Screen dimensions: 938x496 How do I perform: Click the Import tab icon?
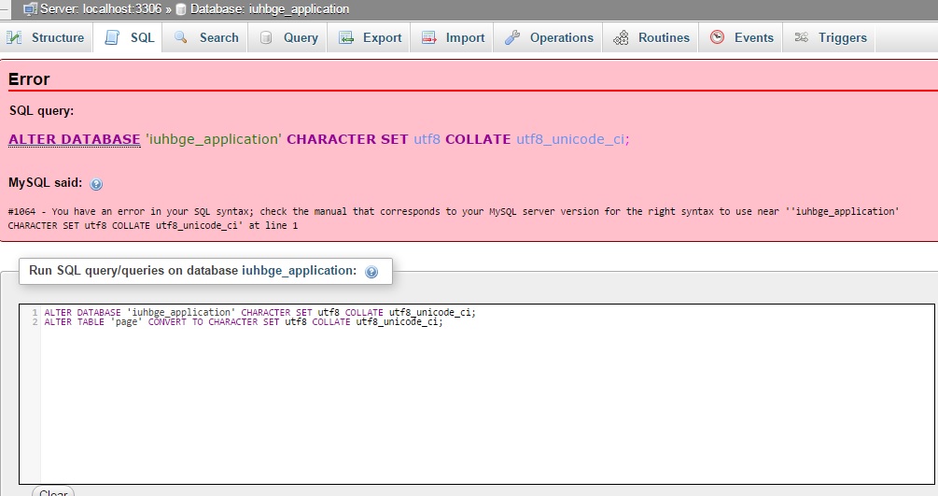429,37
